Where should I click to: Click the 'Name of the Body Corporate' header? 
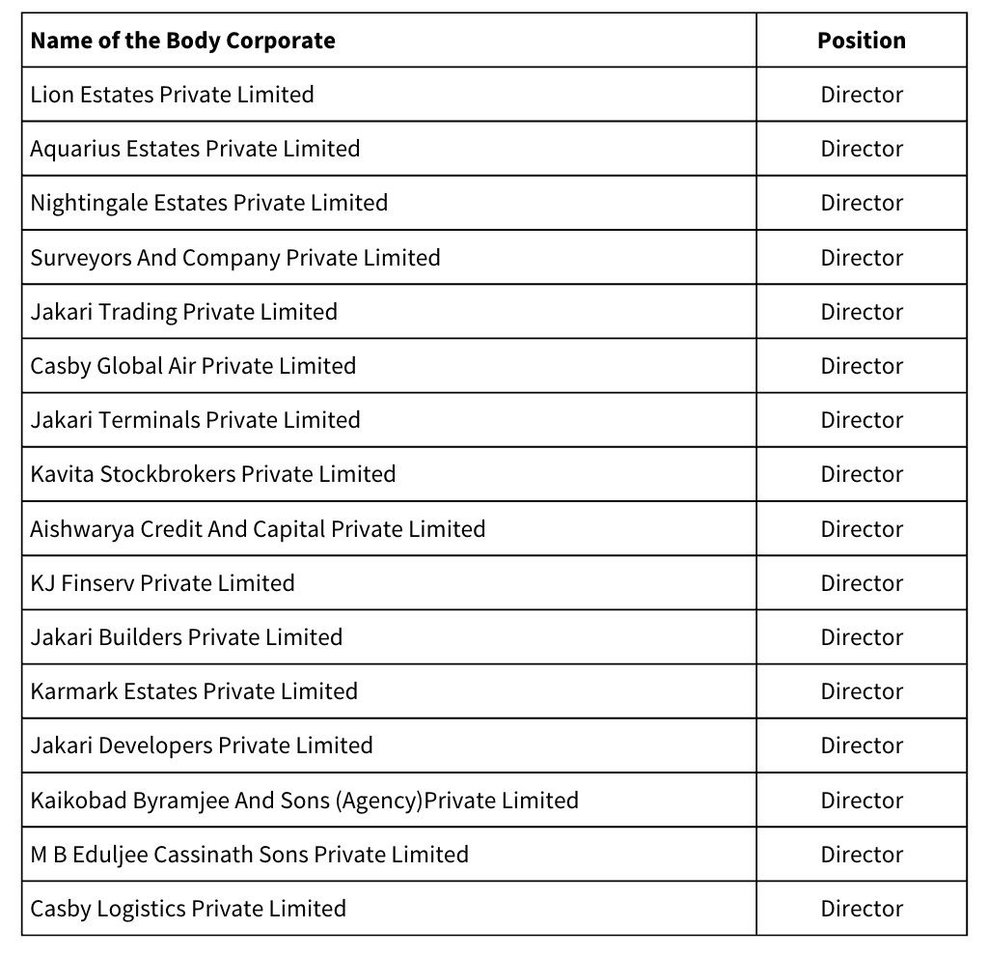[182, 41]
